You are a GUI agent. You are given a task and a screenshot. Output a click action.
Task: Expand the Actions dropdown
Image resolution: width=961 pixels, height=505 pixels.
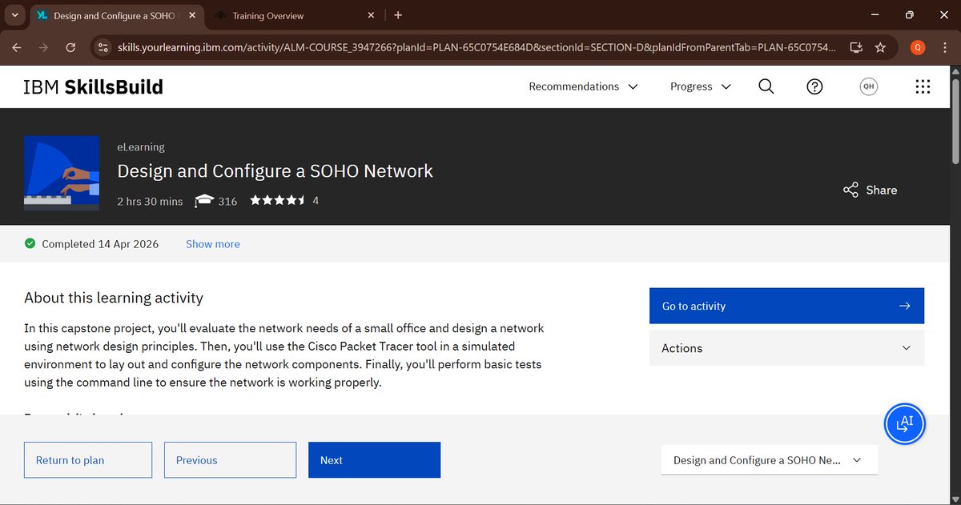pos(786,348)
